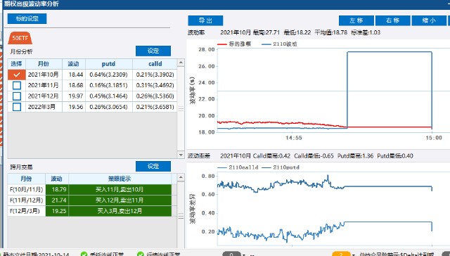
Task: Click calld cell 0.26%(3.5360)
Action: pyautogui.click(x=155, y=96)
